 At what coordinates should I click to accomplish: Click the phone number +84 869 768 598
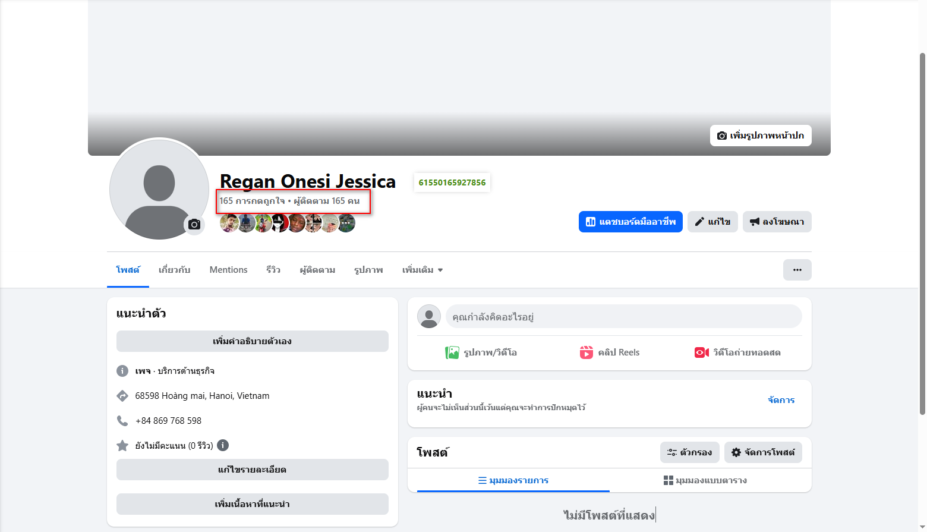(168, 421)
